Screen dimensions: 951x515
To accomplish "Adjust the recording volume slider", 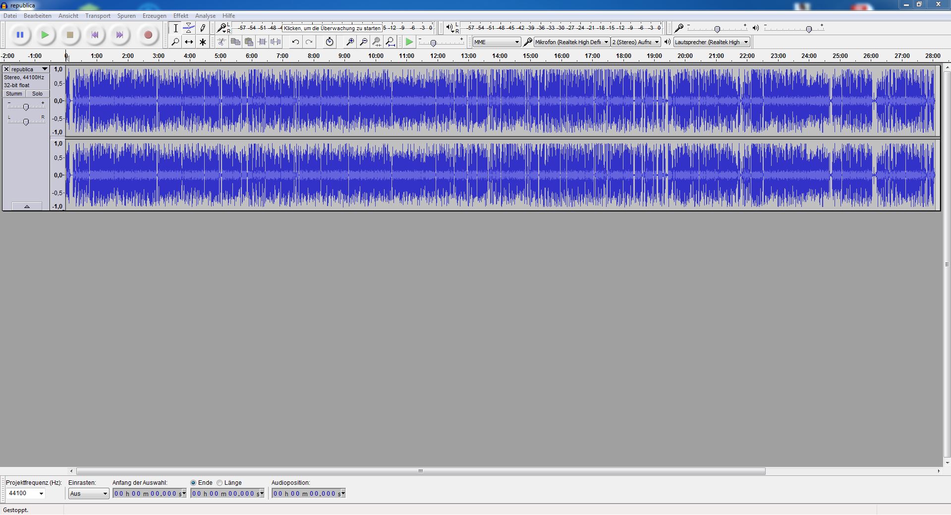I will pos(717,29).
